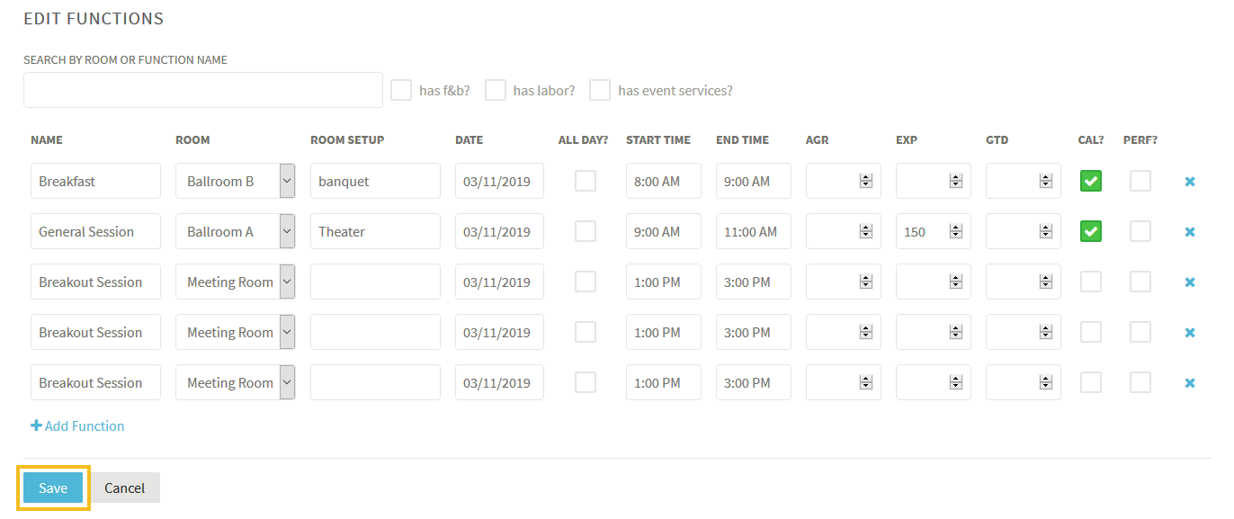Click the Breakfast 9:00 AM end time field
The height and width of the screenshot is (519, 1234).
(754, 181)
